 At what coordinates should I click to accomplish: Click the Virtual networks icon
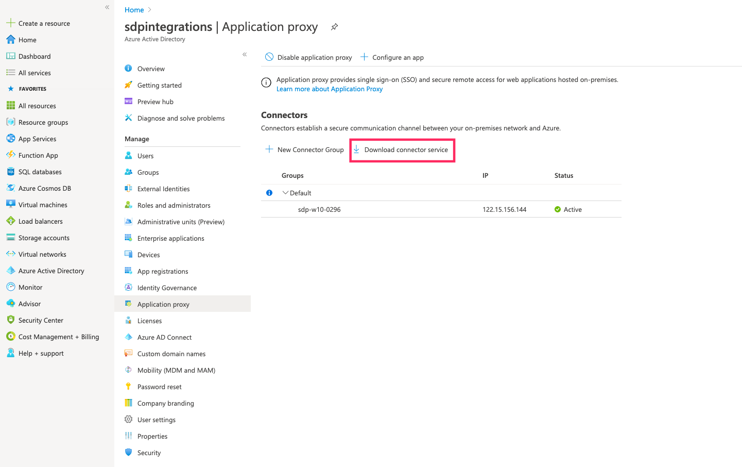(x=10, y=254)
